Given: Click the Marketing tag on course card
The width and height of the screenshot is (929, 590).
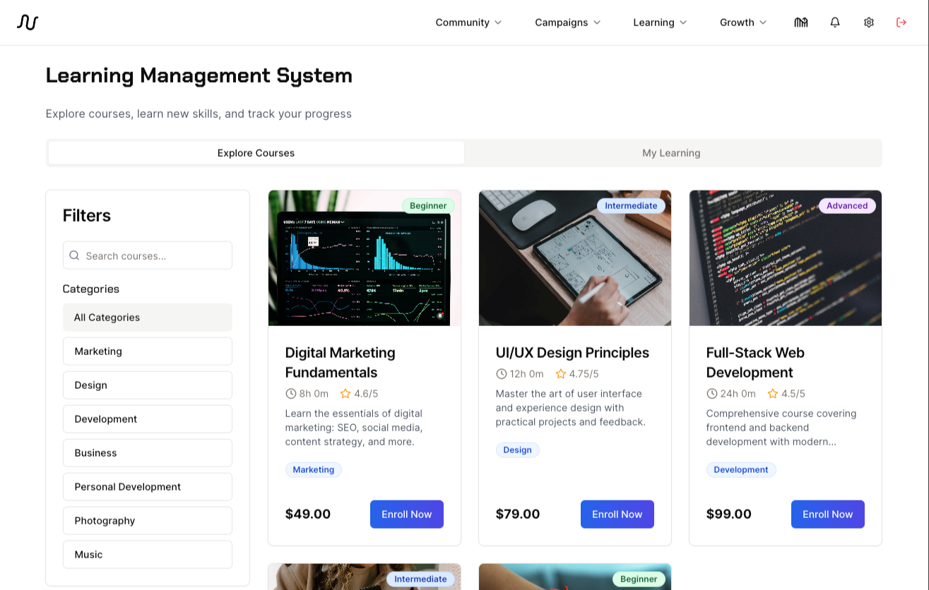Looking at the screenshot, I should click(x=314, y=470).
